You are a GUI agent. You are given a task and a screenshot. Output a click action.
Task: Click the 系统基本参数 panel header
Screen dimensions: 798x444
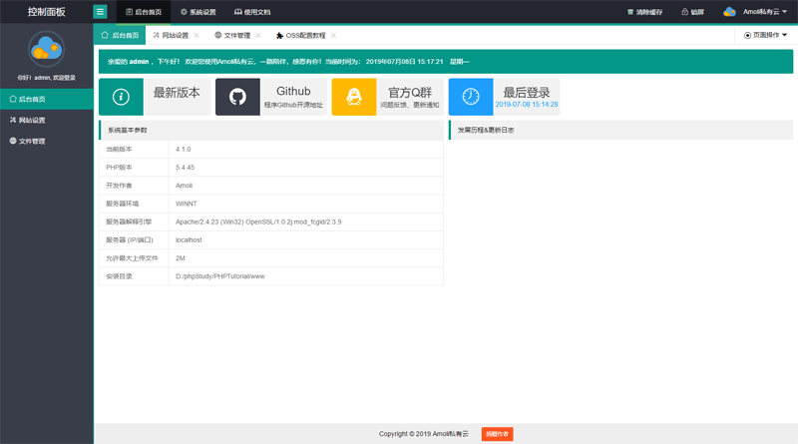click(x=271, y=130)
